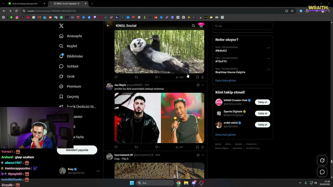The image size is (333, 187).
Task: Show hidden system tray icons
Action: point(300,183)
